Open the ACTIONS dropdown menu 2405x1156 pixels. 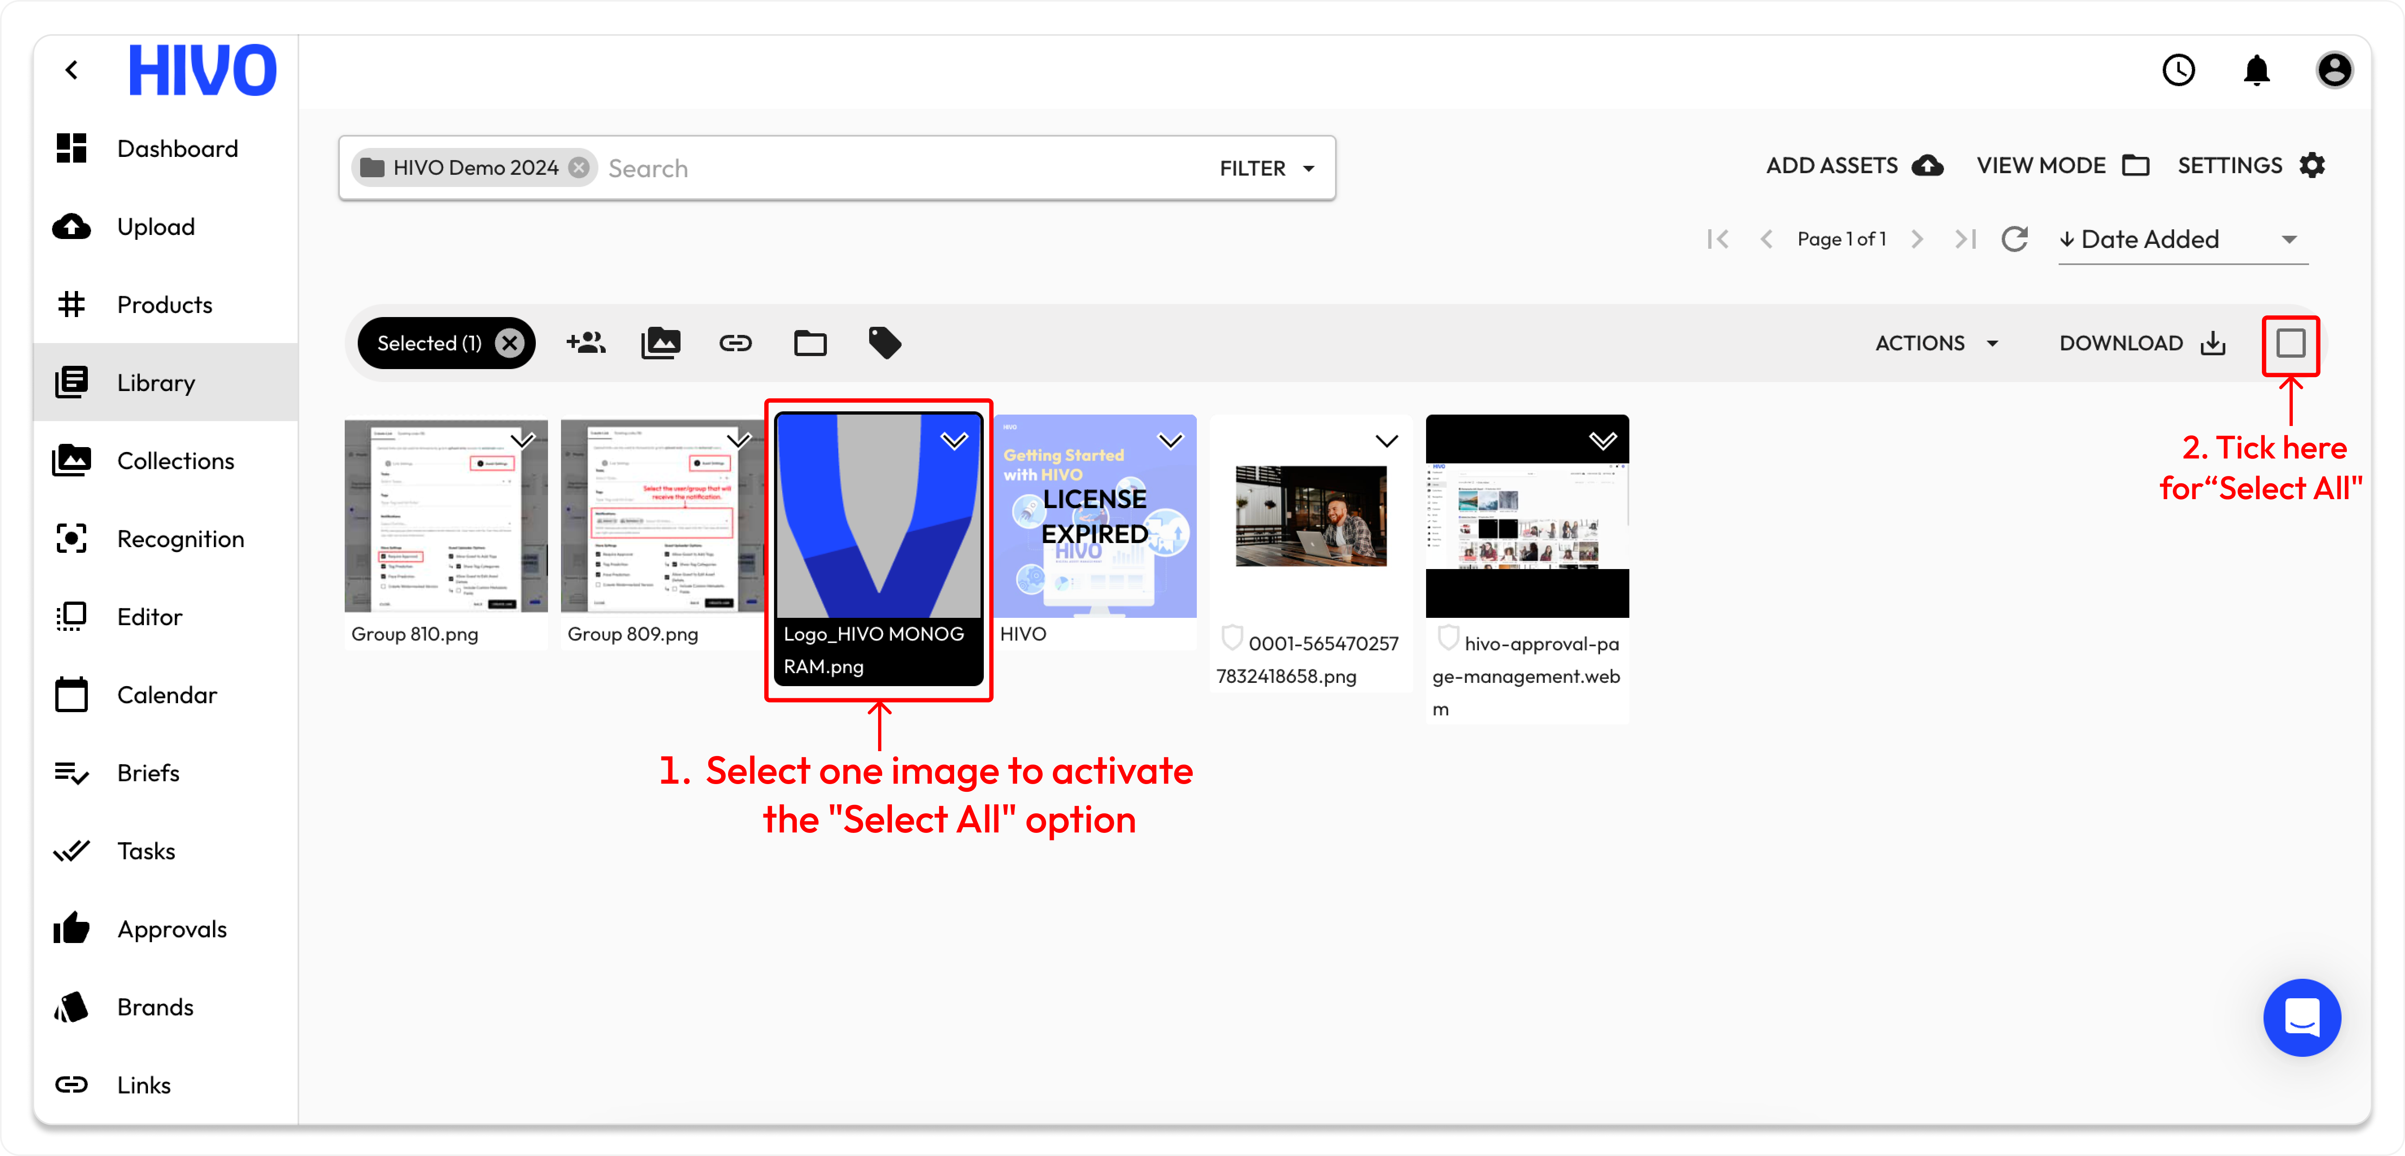pyautogui.click(x=1936, y=343)
